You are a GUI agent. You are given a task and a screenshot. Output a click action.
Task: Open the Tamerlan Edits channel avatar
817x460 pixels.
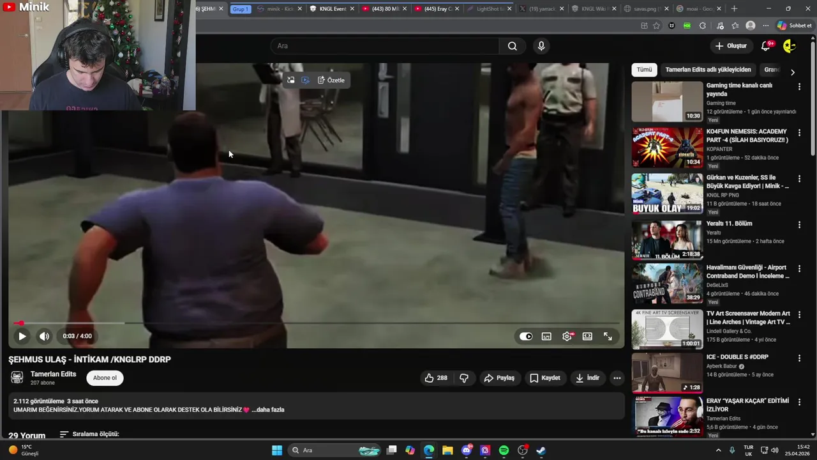click(x=17, y=378)
